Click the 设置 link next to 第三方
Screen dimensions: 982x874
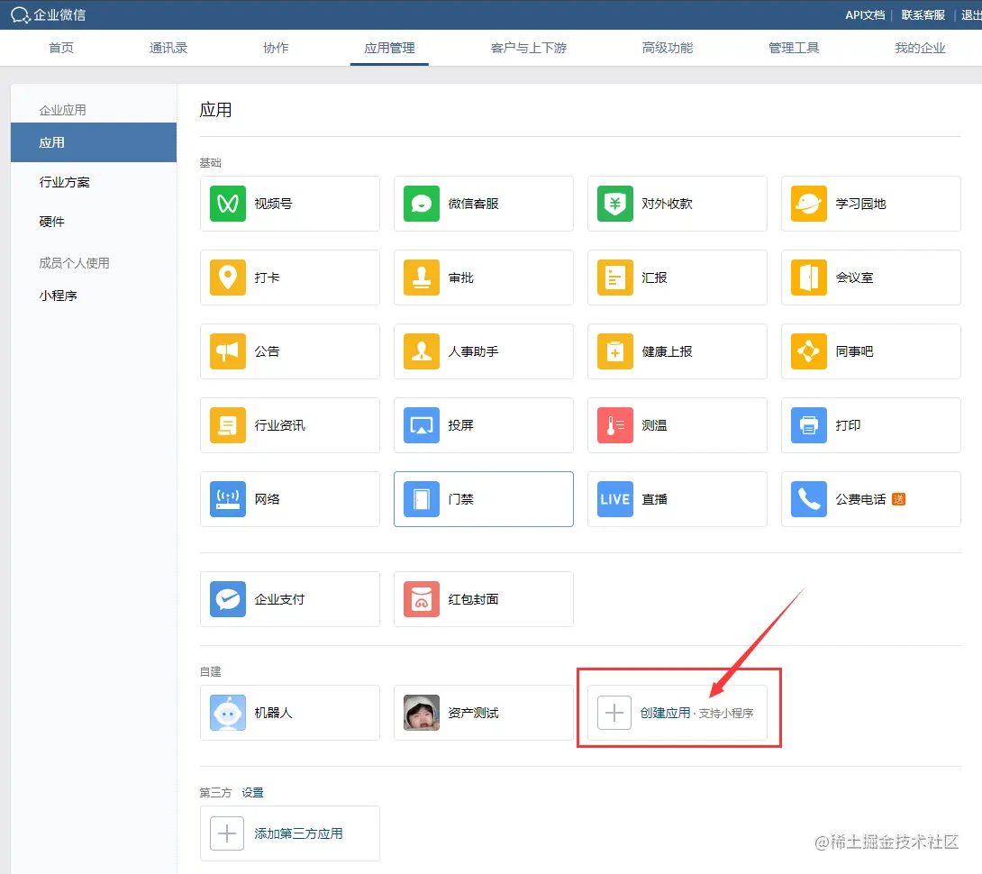click(x=252, y=793)
